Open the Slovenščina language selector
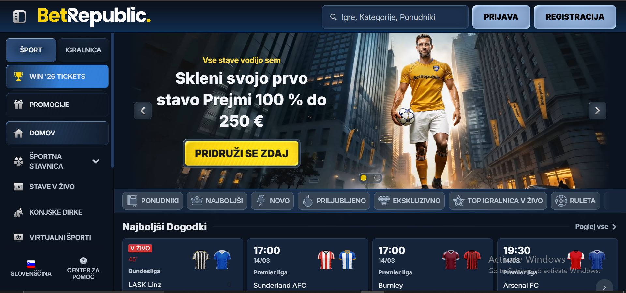This screenshot has width=626, height=293. click(31, 269)
